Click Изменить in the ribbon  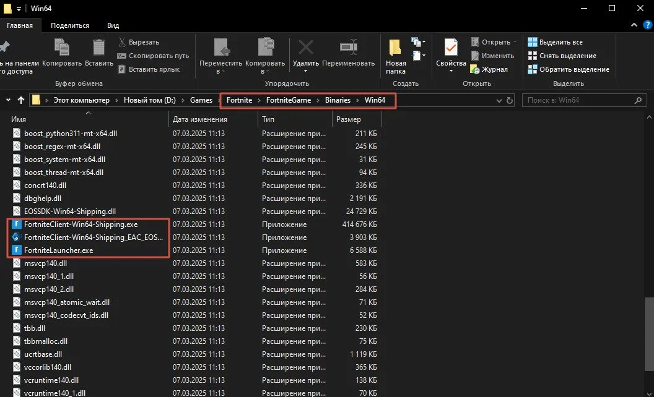(x=492, y=56)
